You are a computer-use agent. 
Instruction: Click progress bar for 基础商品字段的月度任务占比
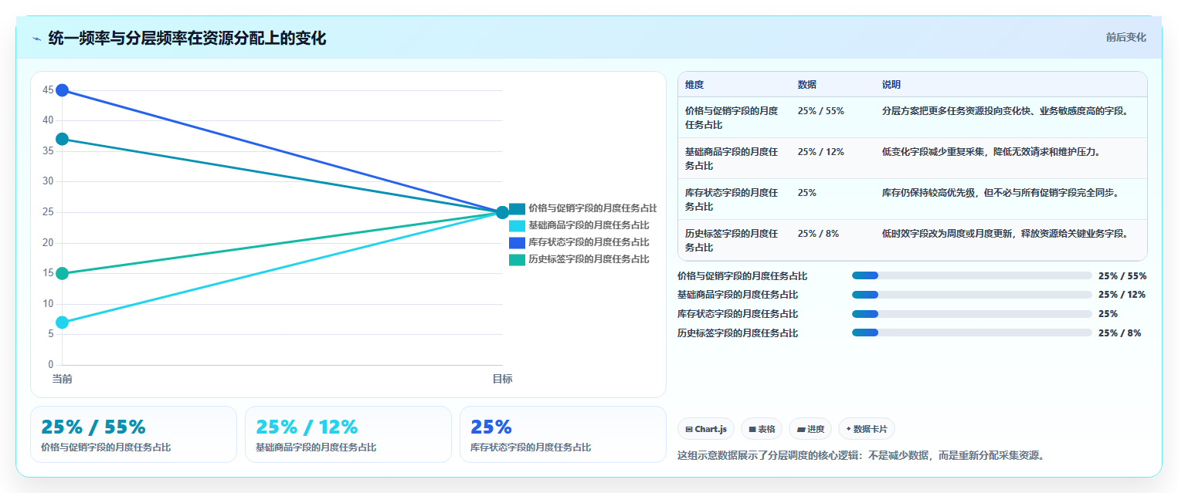tap(972, 295)
